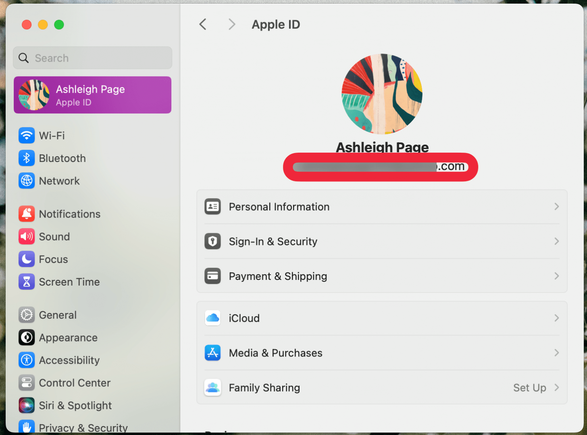
Task: Click Set Up for Family Sharing
Action: 529,387
